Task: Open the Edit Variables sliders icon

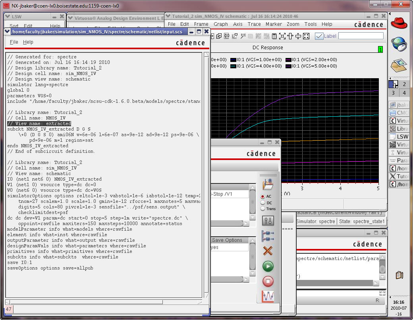Action: click(x=268, y=221)
